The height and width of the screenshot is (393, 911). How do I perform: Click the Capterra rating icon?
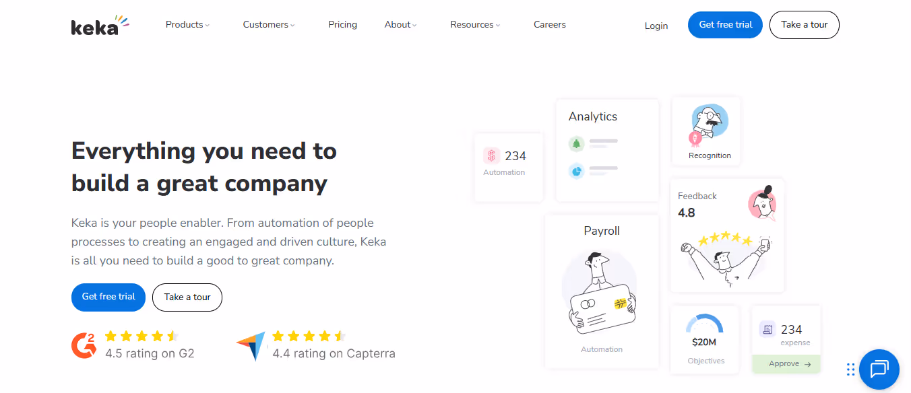tap(251, 345)
